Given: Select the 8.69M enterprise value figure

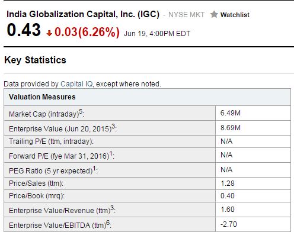Looking at the screenshot, I should 231,128.
